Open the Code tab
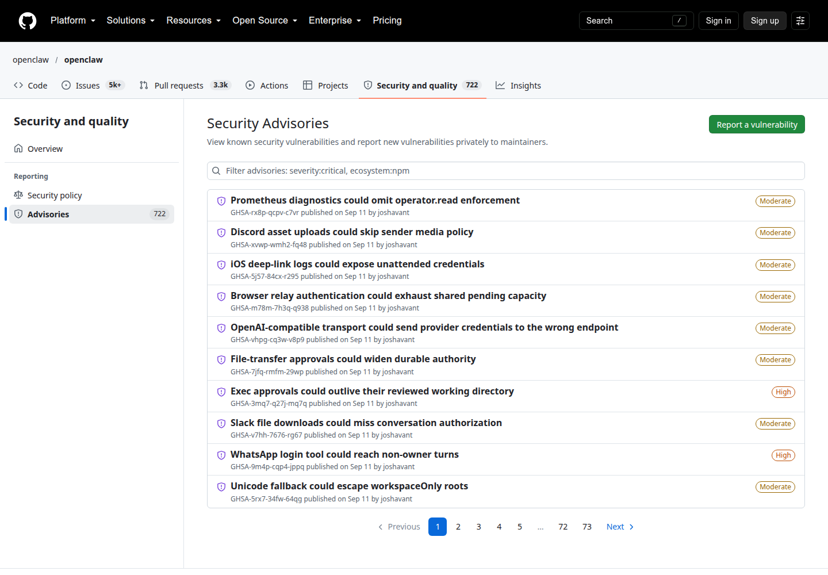828x575 pixels. tap(30, 85)
